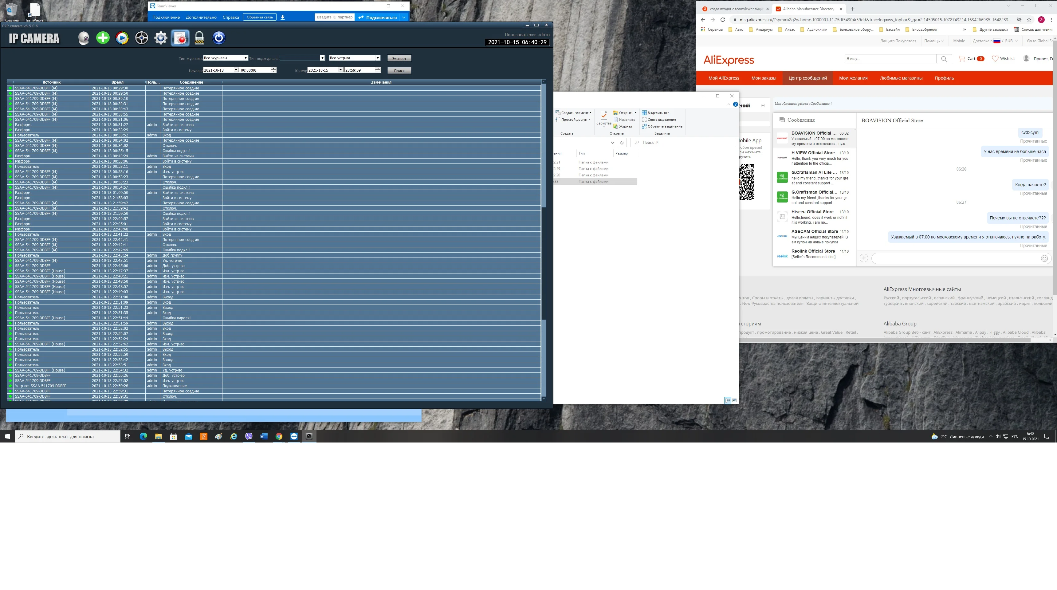Switch to Мои заказы tab on AliExpress

[x=763, y=78]
